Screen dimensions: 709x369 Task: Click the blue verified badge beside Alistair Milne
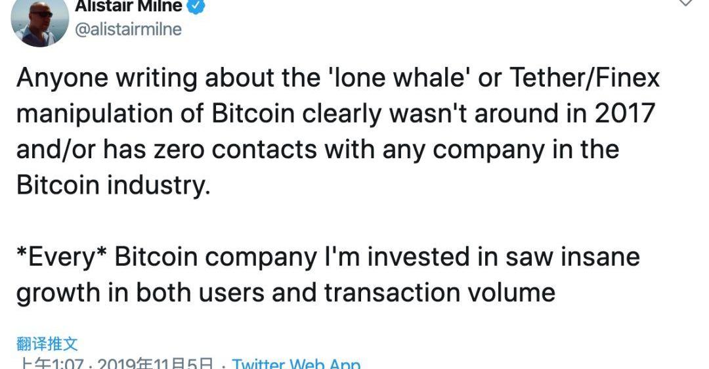click(196, 7)
